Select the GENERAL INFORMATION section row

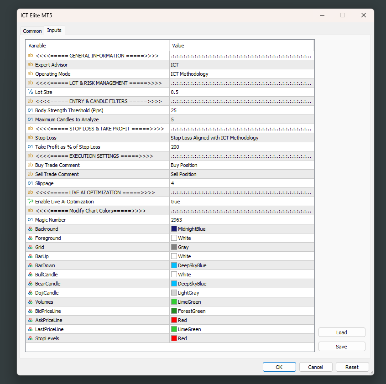[170, 56]
